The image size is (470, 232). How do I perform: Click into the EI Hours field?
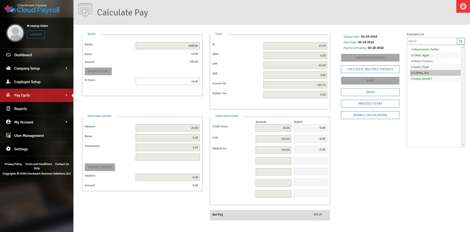coord(167,81)
